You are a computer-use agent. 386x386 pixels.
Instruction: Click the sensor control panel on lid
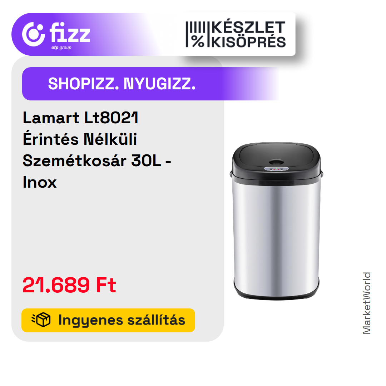point(276,169)
